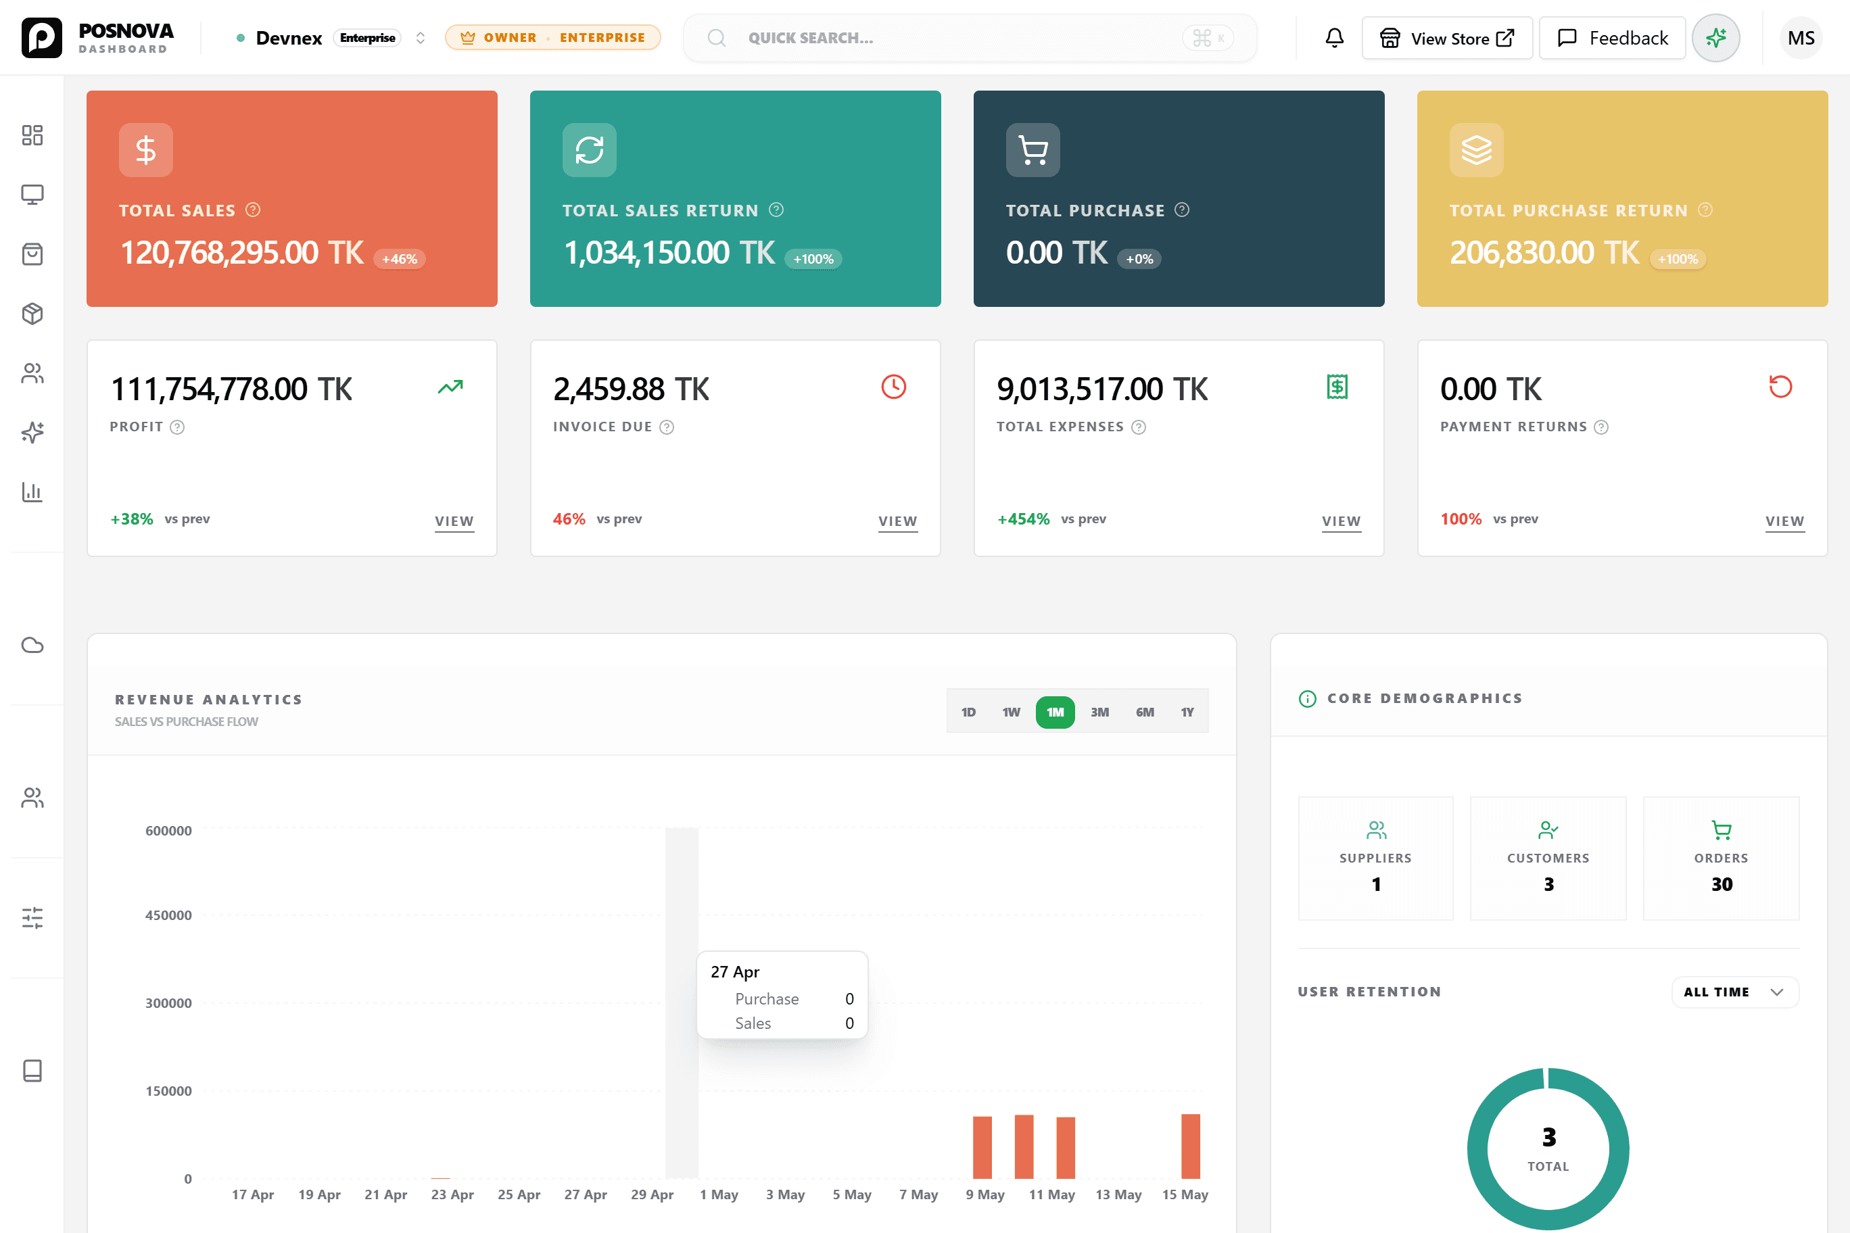1850x1233 pixels.
Task: Click the Core Demographics info icon
Action: point(1307,698)
